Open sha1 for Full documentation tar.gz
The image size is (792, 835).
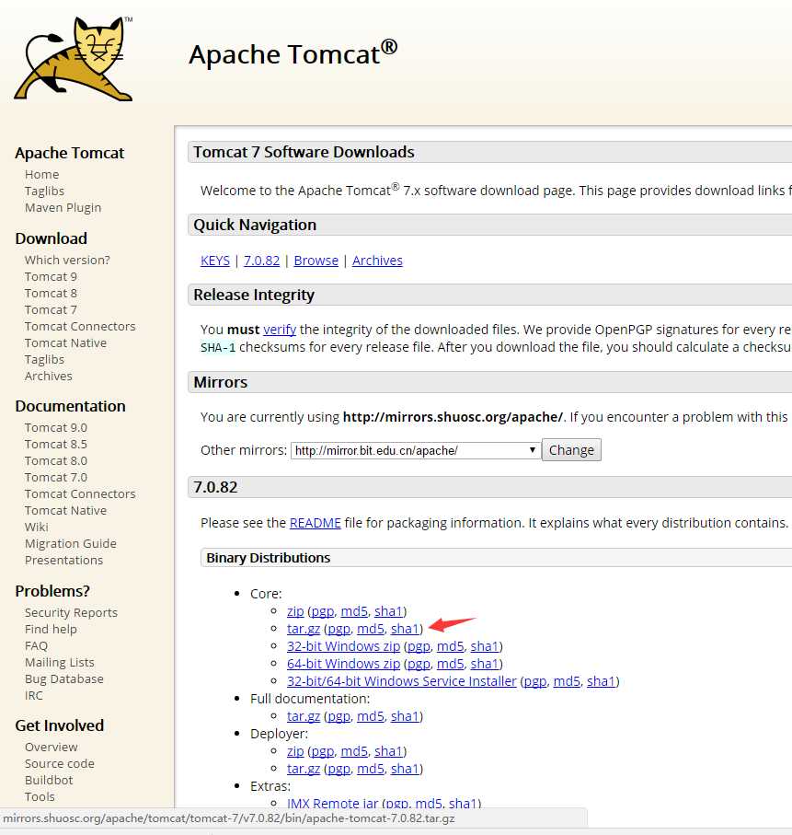405,716
